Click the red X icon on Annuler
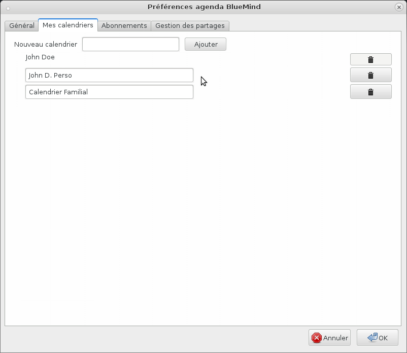Image resolution: width=407 pixels, height=353 pixels. pos(317,338)
